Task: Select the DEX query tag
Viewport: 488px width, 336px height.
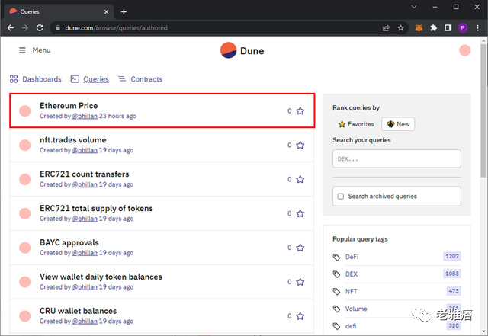Action: point(352,274)
